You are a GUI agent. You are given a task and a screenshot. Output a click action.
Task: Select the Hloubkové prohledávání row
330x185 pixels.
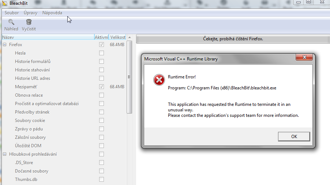tap(33, 154)
